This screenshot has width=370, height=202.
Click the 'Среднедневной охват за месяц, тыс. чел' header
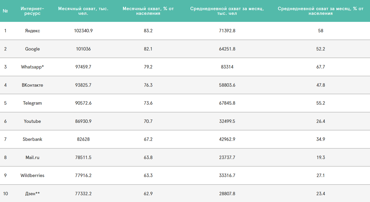click(x=227, y=11)
